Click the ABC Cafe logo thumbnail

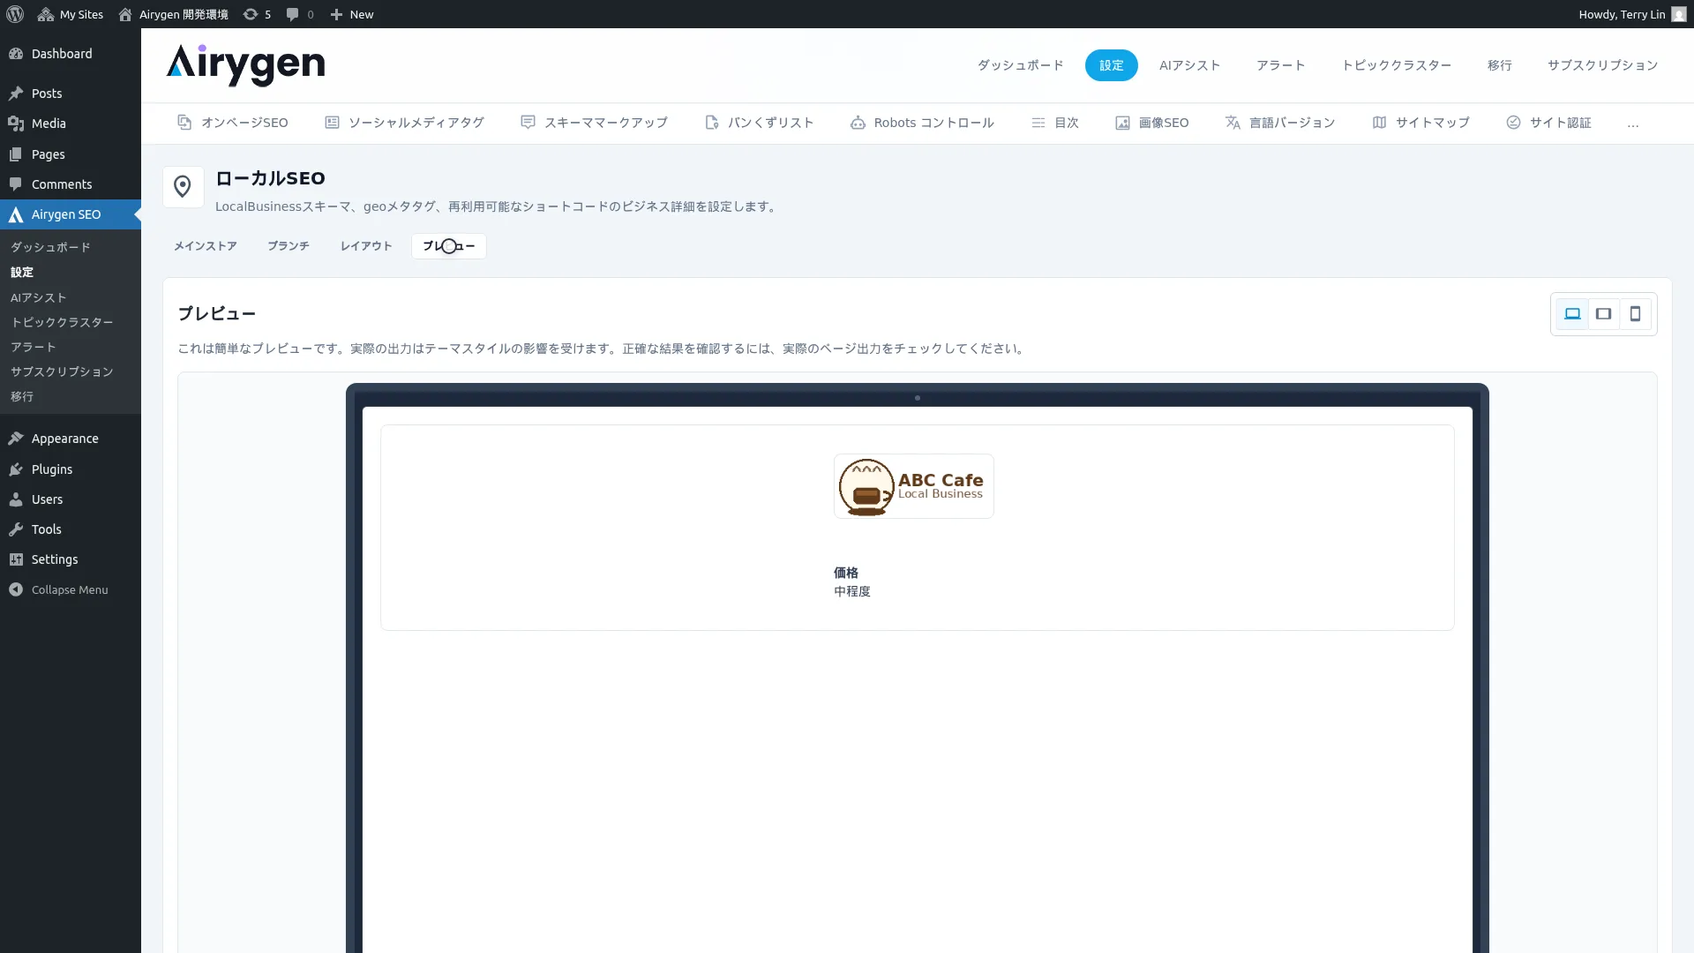click(x=913, y=486)
